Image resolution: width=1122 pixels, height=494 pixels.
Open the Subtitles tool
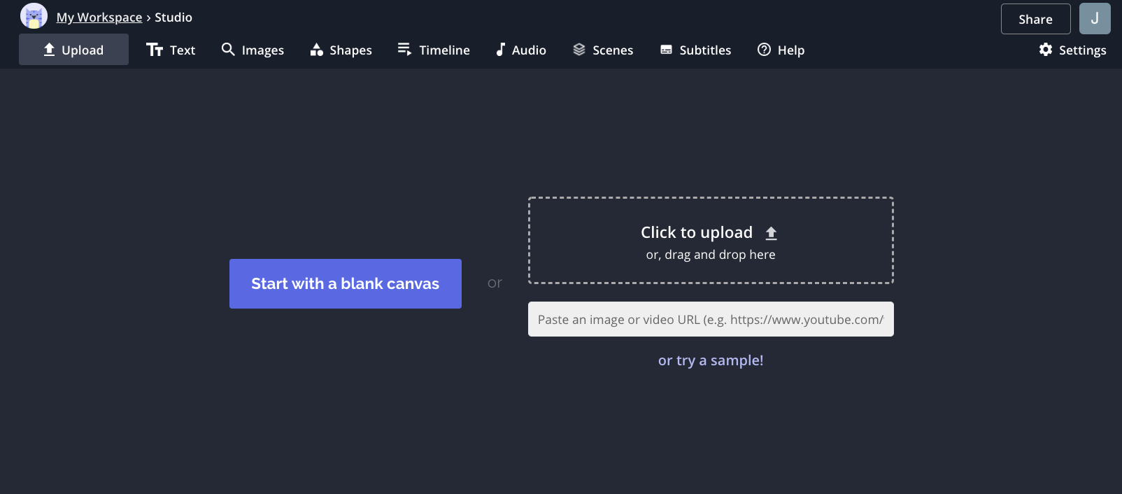[x=695, y=50]
